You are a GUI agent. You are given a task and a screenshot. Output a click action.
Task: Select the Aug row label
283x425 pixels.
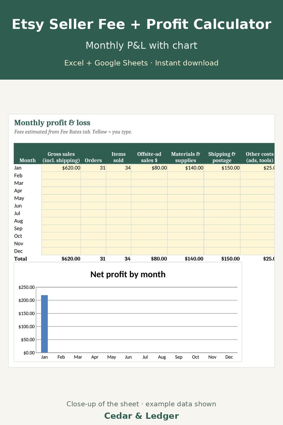18,221
